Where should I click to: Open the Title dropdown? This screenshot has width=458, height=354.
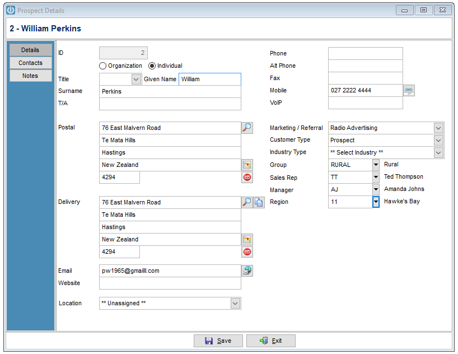point(136,79)
